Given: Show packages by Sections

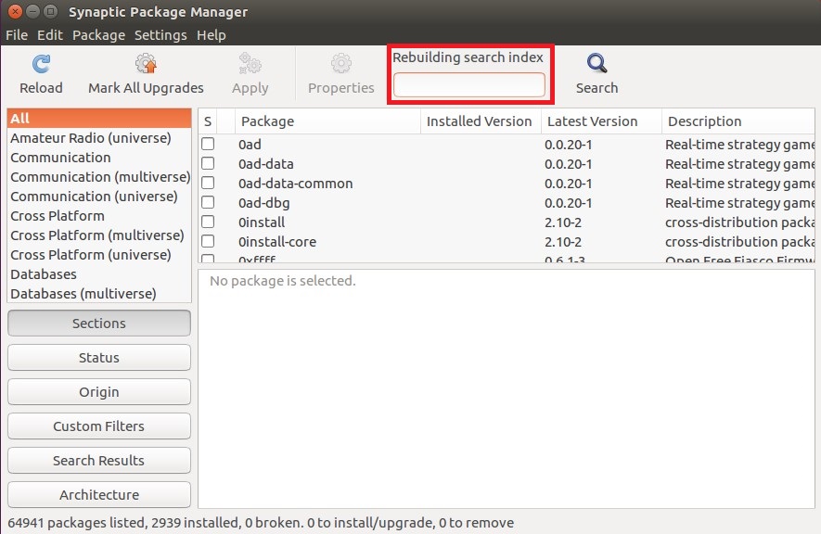Looking at the screenshot, I should [x=99, y=324].
